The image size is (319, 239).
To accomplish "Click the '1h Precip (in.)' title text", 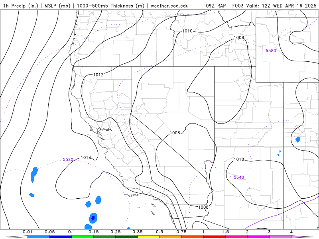I will tap(21, 6).
